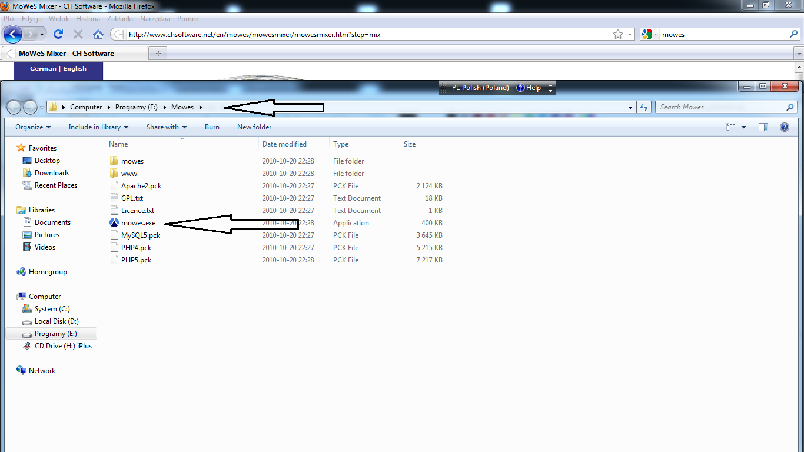Screen dimensions: 804x452
Task: Open the Edycja menu
Action: pyautogui.click(x=32, y=19)
